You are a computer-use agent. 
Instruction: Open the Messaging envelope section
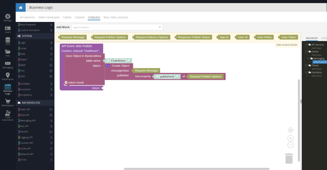tap(8, 65)
